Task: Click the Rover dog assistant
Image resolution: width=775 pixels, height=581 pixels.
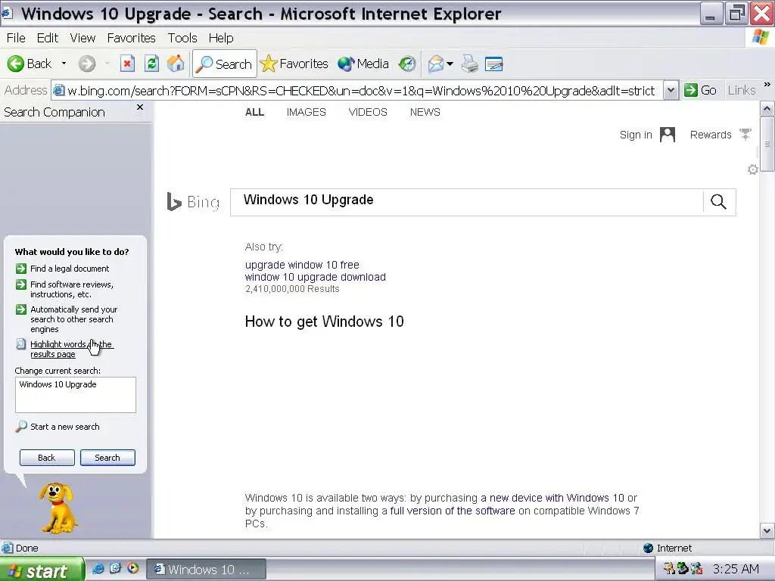Action: coord(58,508)
